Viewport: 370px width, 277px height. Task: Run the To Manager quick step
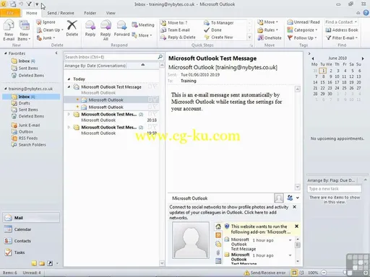coord(219,23)
